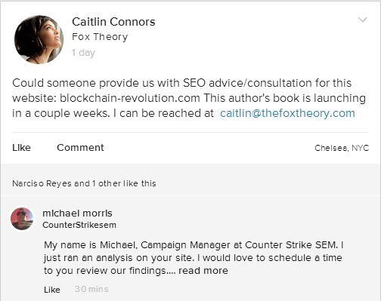The height and width of the screenshot is (301, 381).
Task: Like Caitlin's SEO advice post
Action: coord(21,148)
